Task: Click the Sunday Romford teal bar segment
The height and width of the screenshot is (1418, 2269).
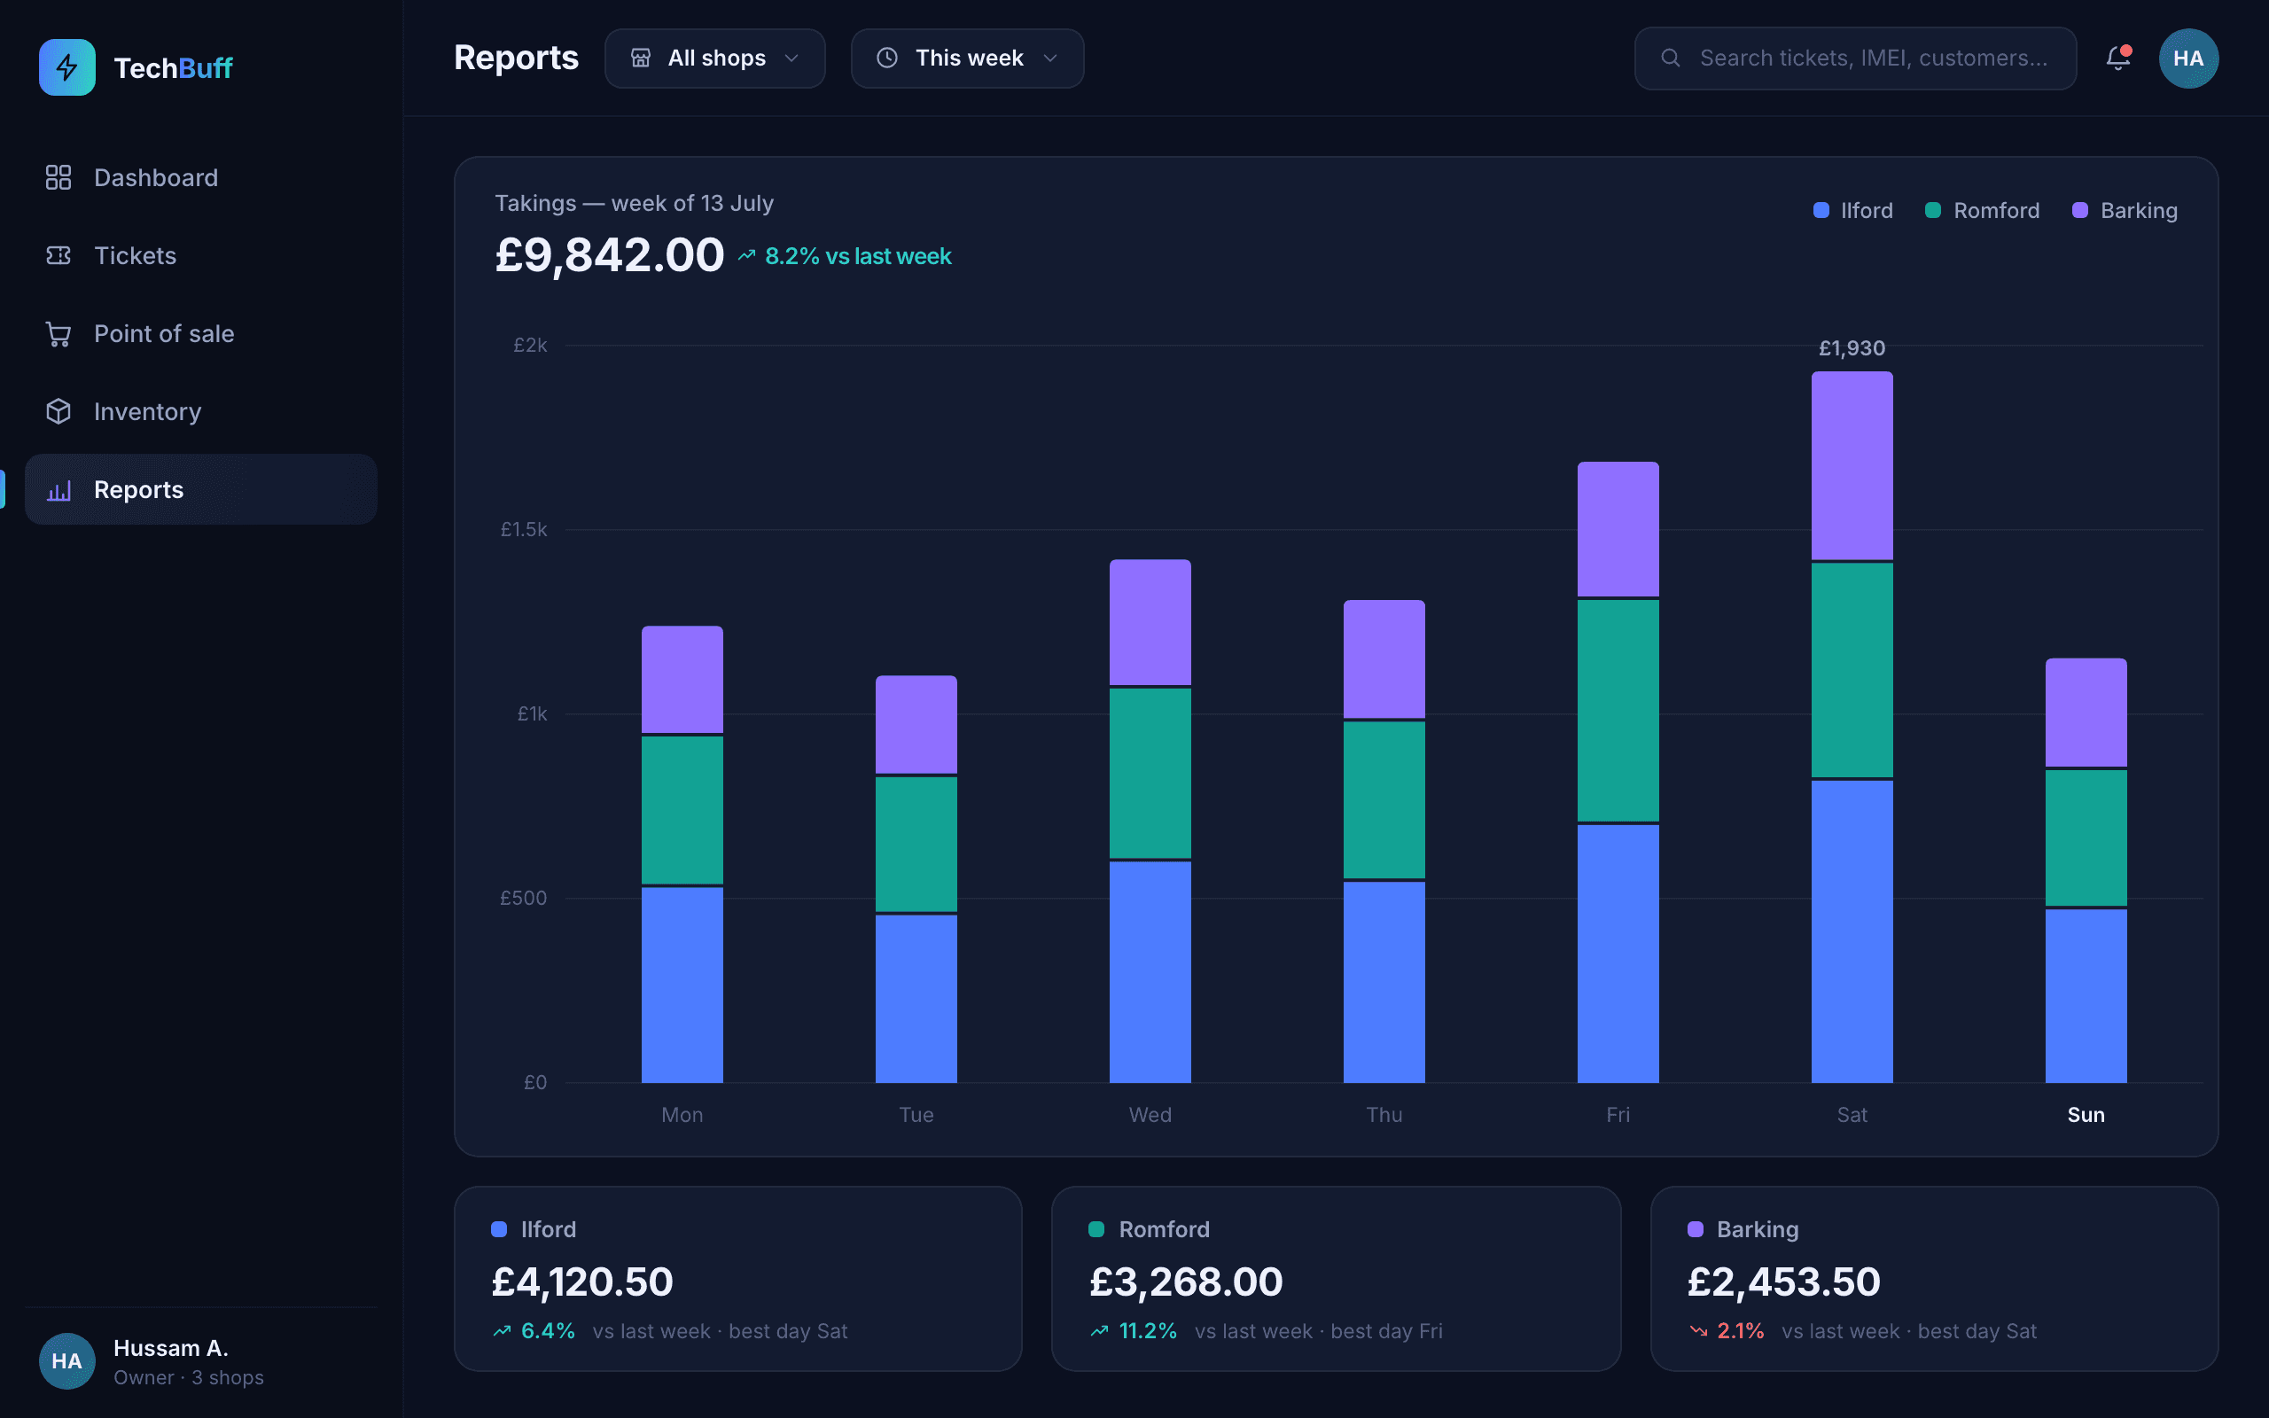Action: pos(2086,838)
